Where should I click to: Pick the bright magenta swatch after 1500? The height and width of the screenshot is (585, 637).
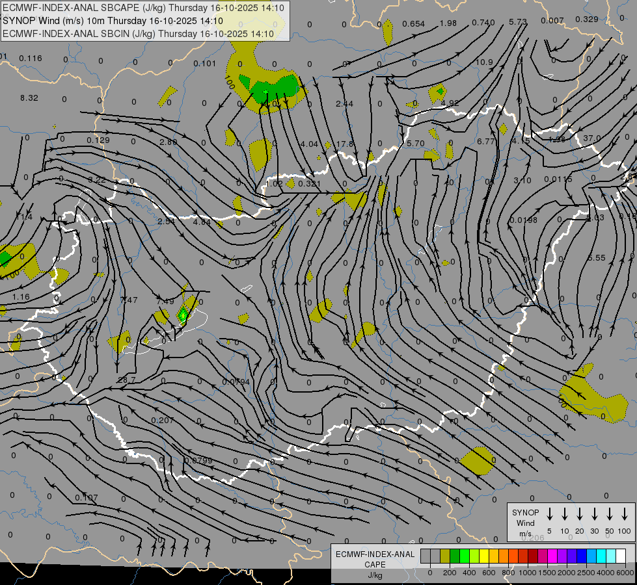coord(552,556)
